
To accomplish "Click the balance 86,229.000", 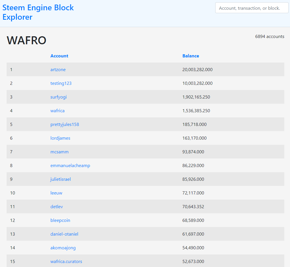I will [193, 166].
